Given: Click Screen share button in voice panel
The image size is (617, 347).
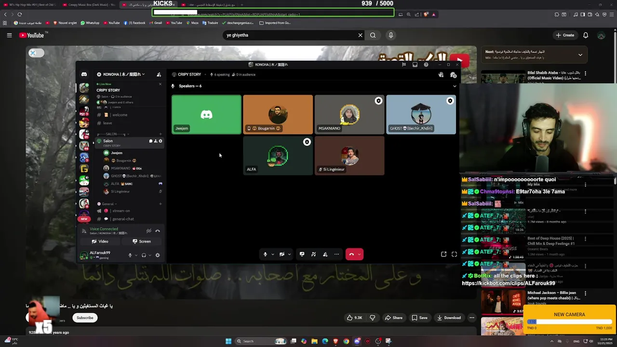Looking at the screenshot, I should [142, 241].
